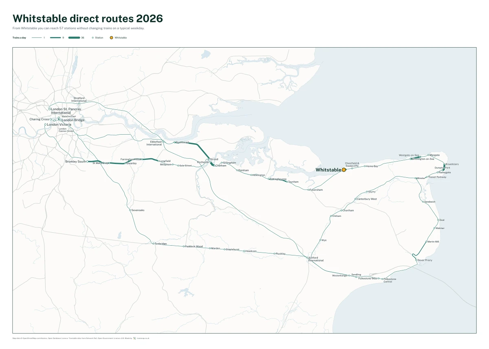This screenshot has width=489, height=349.
Task: Click the medium legend line marked 9
Action: click(55, 37)
